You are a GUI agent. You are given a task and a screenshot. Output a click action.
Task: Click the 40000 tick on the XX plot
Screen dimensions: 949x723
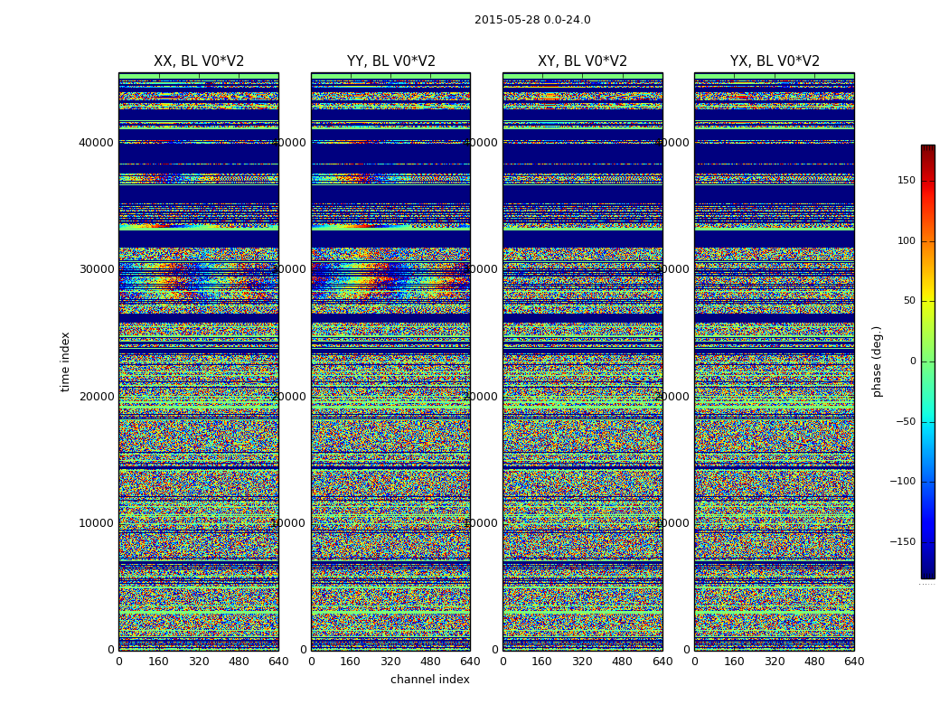(x=96, y=142)
